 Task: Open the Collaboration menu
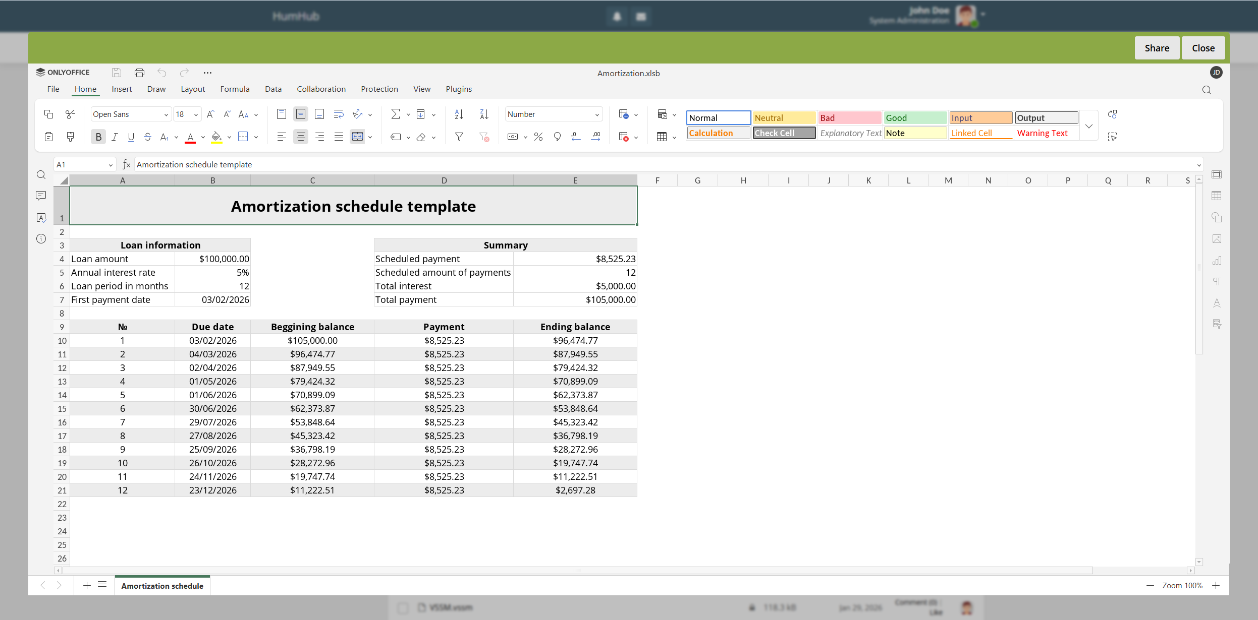pos(320,89)
